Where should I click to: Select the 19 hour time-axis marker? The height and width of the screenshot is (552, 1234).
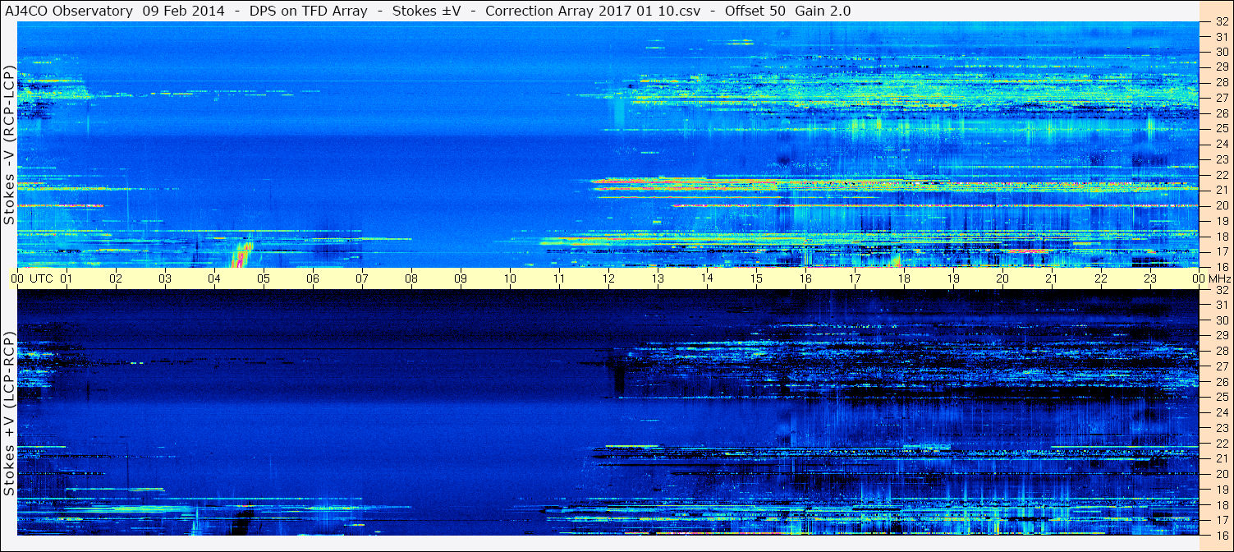click(x=953, y=278)
